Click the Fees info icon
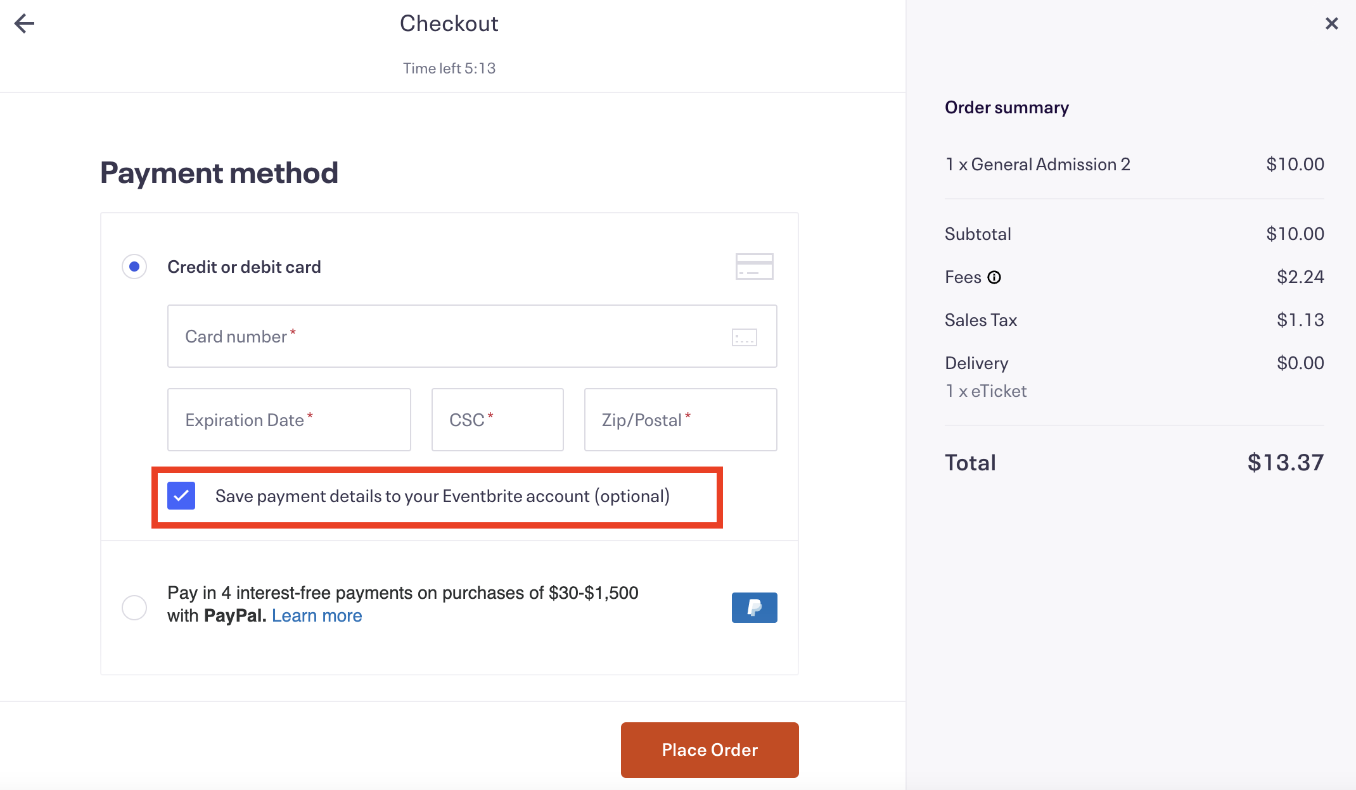The image size is (1356, 790). [x=994, y=277]
